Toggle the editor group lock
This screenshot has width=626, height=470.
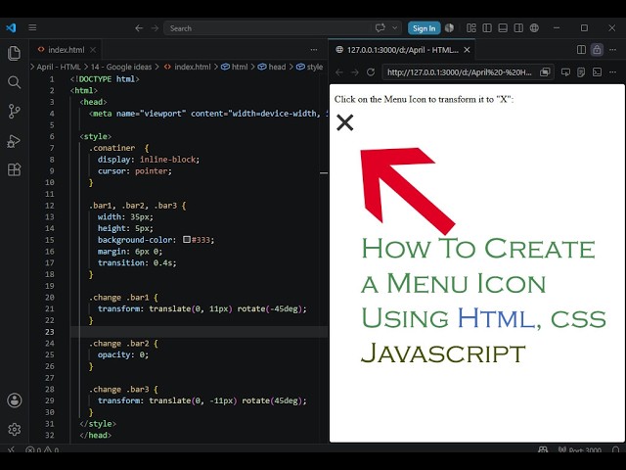click(x=597, y=50)
